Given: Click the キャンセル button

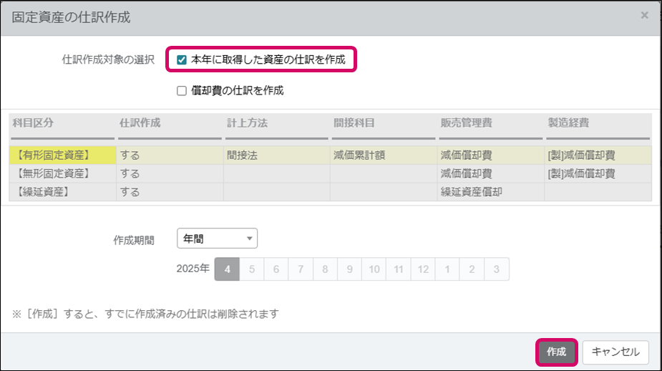Looking at the screenshot, I should (x=615, y=352).
